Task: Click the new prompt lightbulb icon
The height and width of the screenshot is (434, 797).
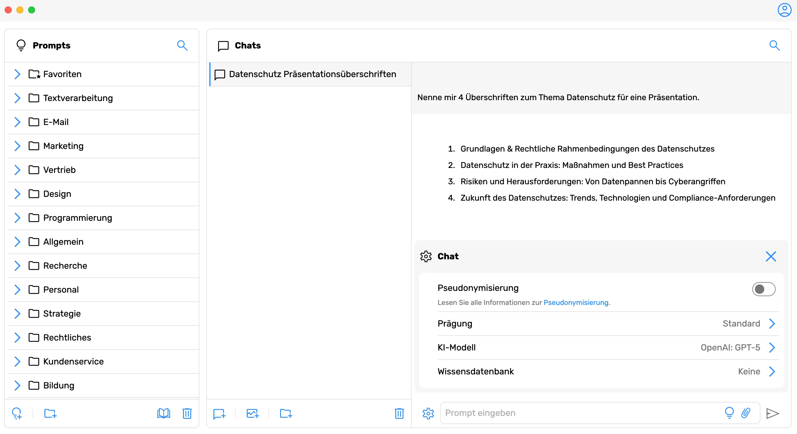Action: 17,413
